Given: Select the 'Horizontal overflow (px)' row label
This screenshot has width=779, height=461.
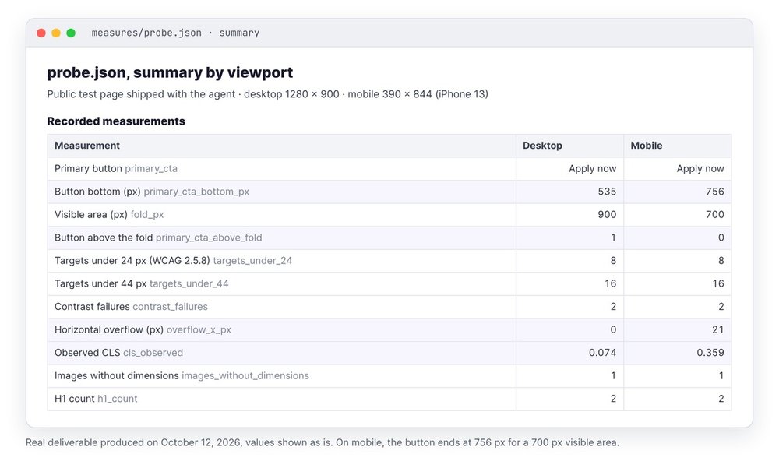Looking at the screenshot, I should click(109, 329).
